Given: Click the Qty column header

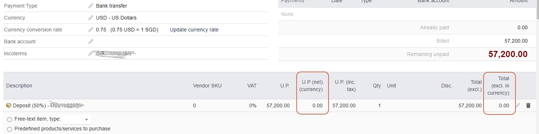Looking at the screenshot, I should click(377, 86).
